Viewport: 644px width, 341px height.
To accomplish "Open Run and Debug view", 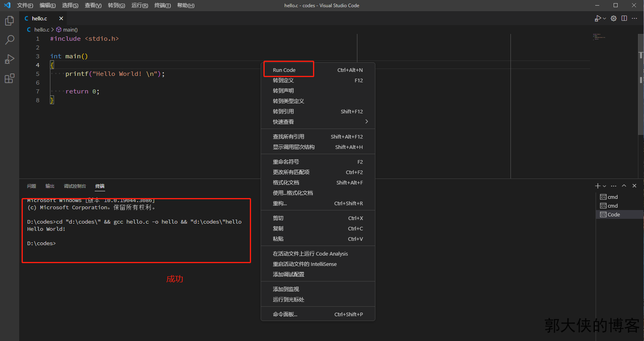I will click(x=10, y=59).
